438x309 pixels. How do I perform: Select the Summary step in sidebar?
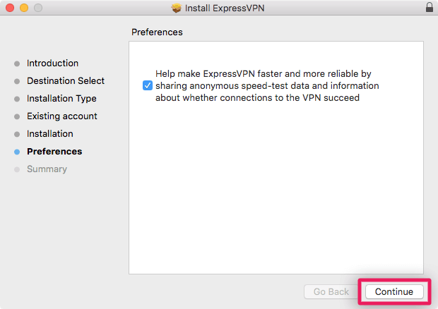click(47, 169)
